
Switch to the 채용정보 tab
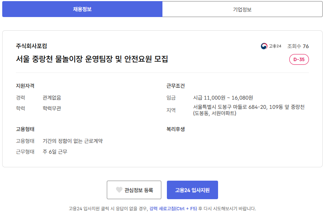coord(82,9)
